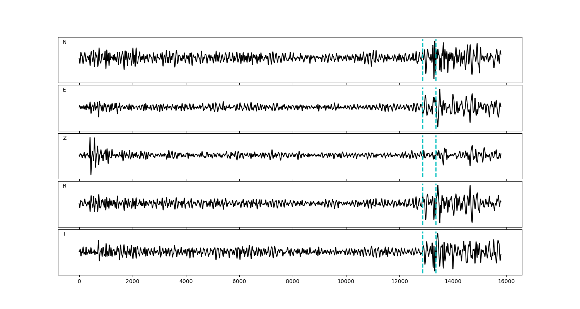Click the x-axis tick label 12000
This screenshot has width=580, height=309.
tap(399, 282)
